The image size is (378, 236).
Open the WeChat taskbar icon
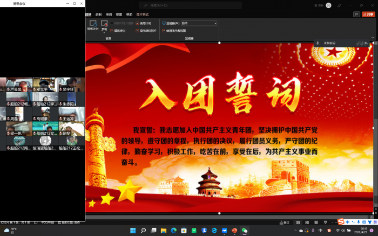245,231
